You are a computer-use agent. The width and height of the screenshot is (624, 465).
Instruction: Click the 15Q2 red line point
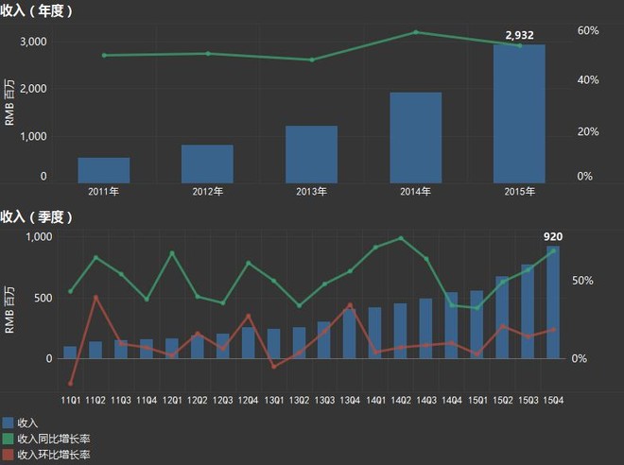(x=503, y=326)
